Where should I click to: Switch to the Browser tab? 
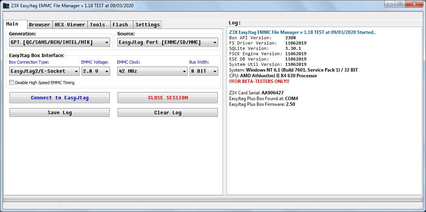40,25
